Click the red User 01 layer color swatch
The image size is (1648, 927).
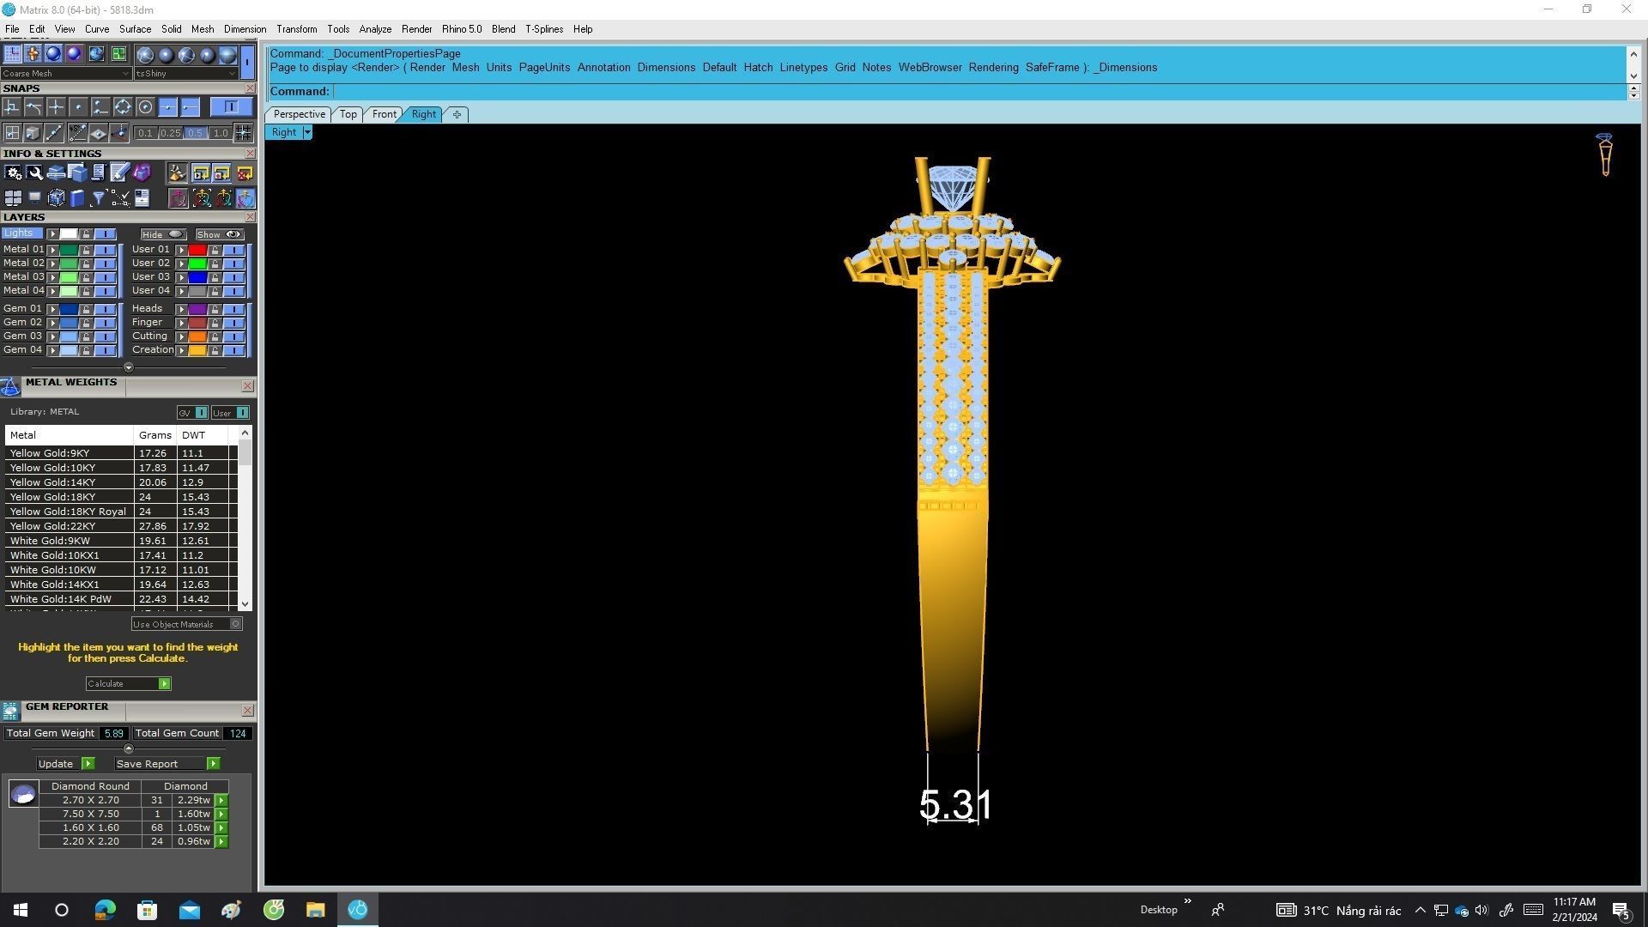point(197,250)
